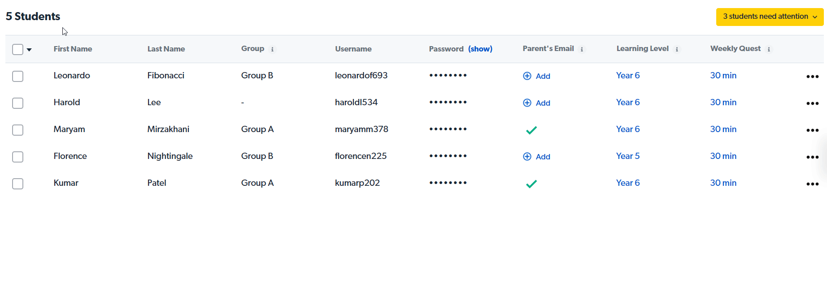The image size is (827, 304).
Task: Open three-dot menu for Leonardo Fibonacci
Action: [x=812, y=77]
